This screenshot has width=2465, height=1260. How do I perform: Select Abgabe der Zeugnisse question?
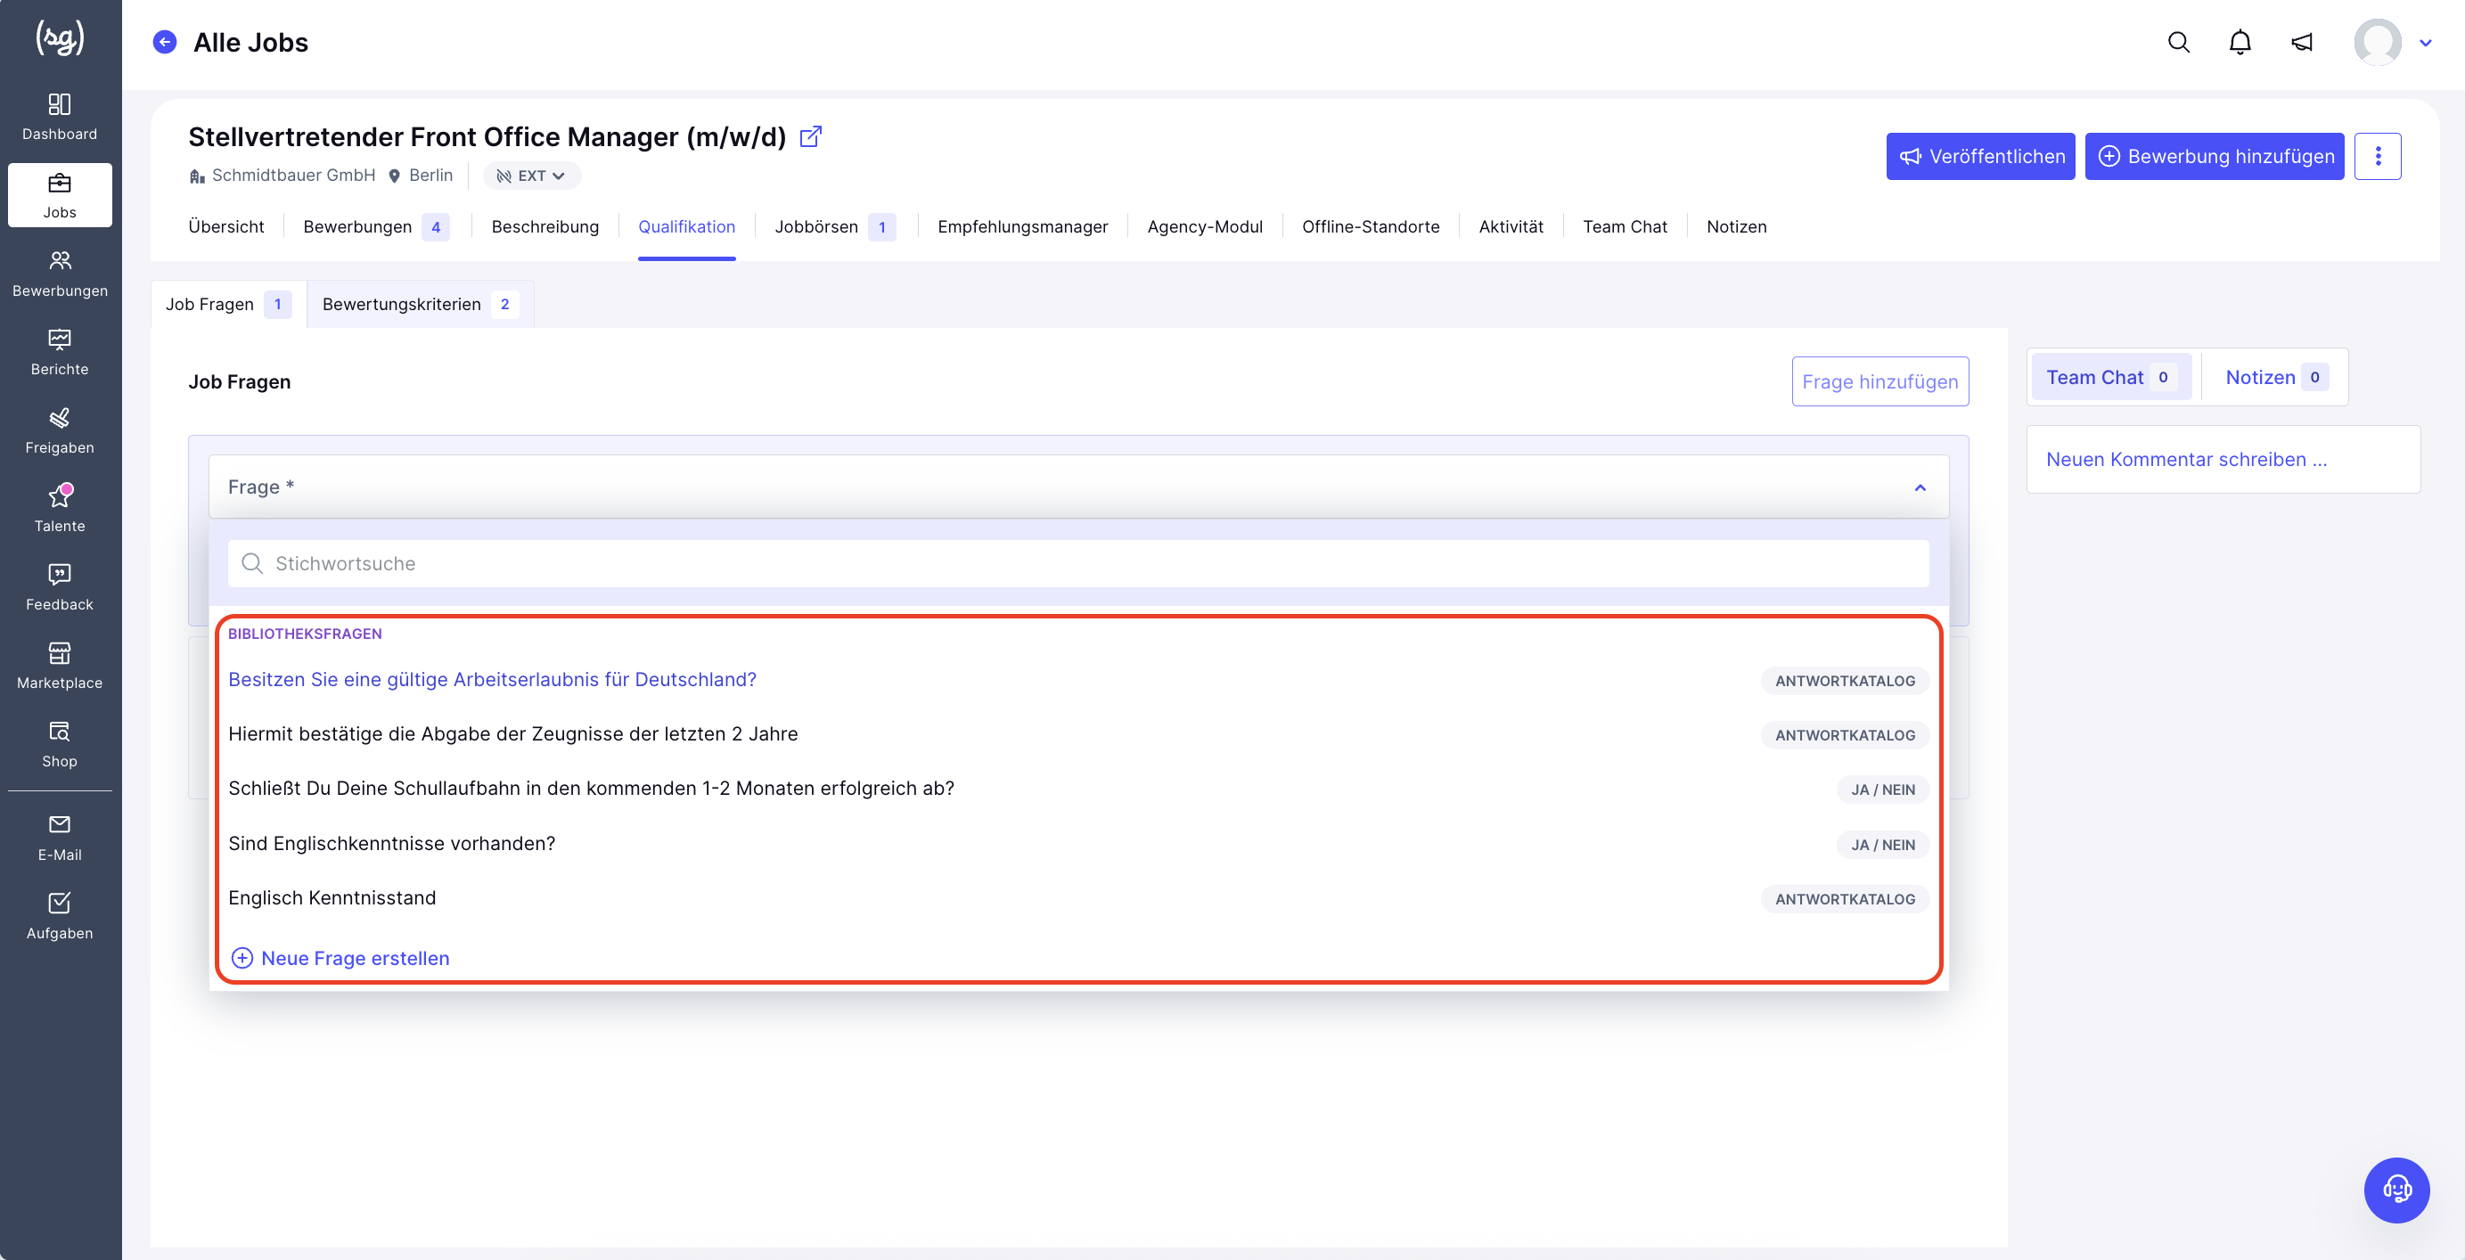tap(1077, 733)
